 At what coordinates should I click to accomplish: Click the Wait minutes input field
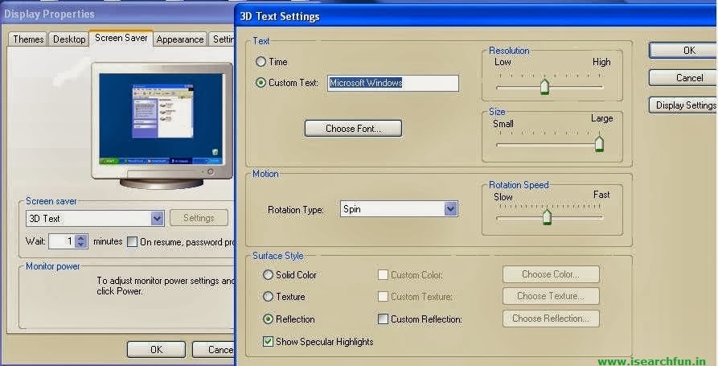(x=62, y=241)
